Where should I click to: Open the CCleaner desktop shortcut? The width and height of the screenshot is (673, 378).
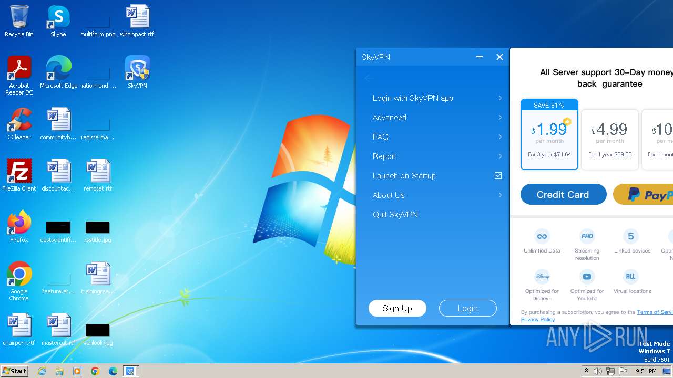pyautogui.click(x=19, y=124)
